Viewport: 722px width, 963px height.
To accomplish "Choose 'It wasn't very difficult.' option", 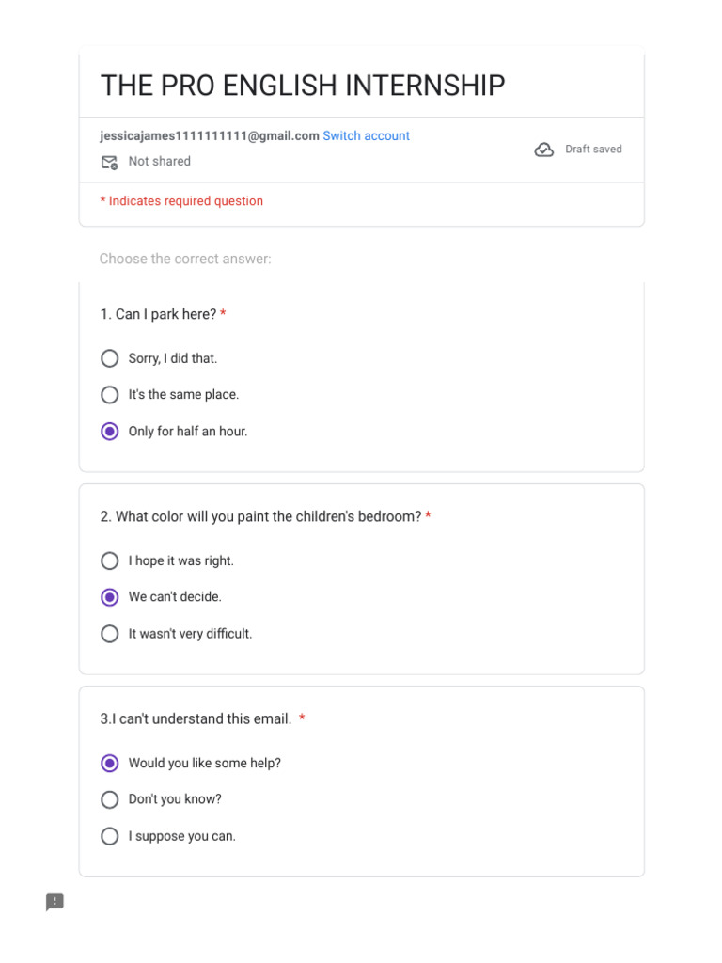I will (x=110, y=633).
